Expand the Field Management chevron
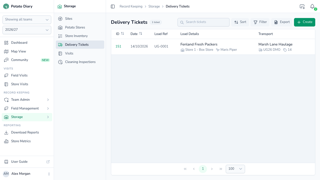Image resolution: width=320 pixels, height=180 pixels. (48, 108)
